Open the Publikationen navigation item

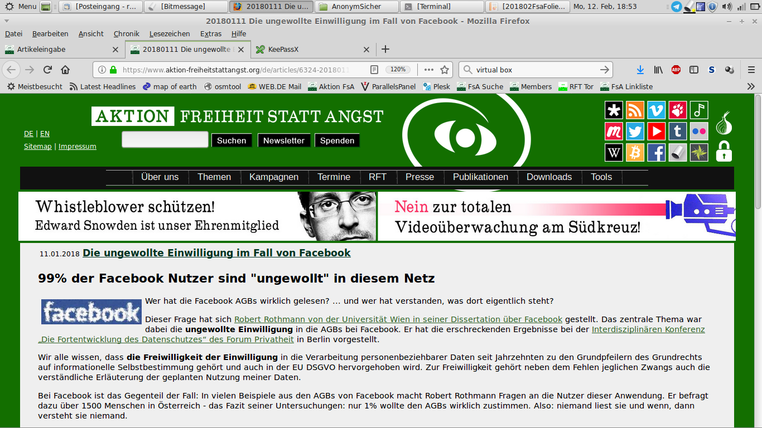pos(480,177)
